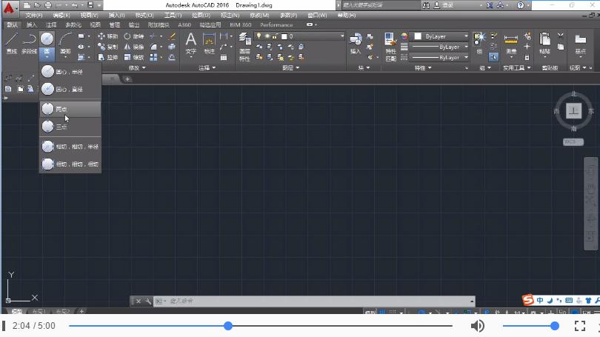Choose the Arc (圆弧) tool

66,41
